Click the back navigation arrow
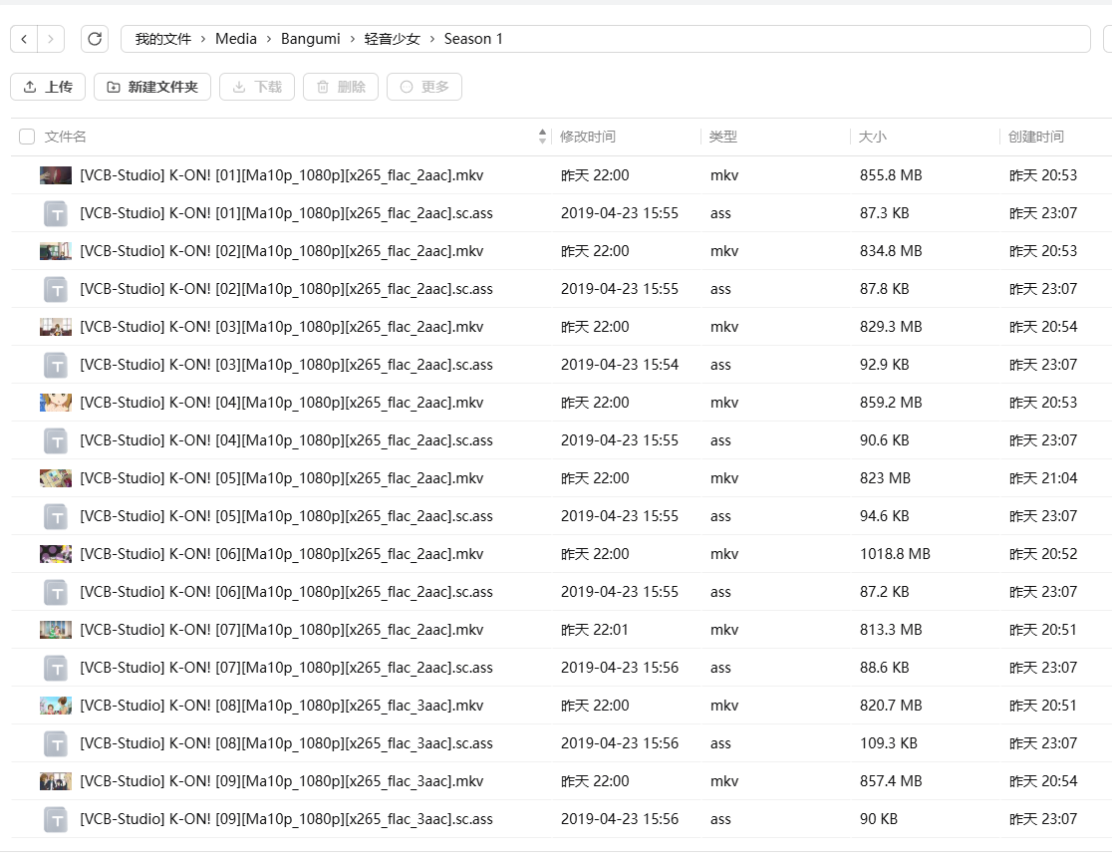The image size is (1112, 859). (x=24, y=39)
